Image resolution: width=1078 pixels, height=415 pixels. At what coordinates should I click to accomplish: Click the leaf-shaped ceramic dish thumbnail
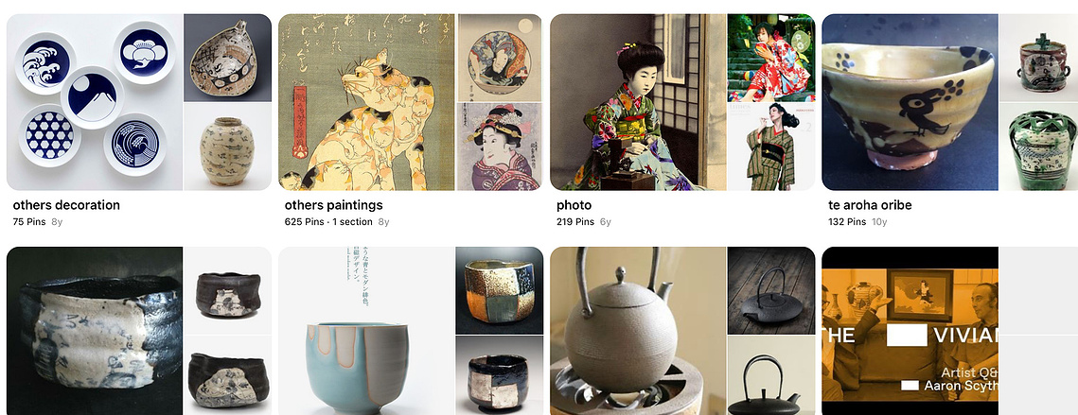(x=227, y=58)
